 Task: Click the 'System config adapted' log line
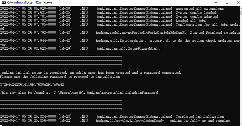click(197, 16)
